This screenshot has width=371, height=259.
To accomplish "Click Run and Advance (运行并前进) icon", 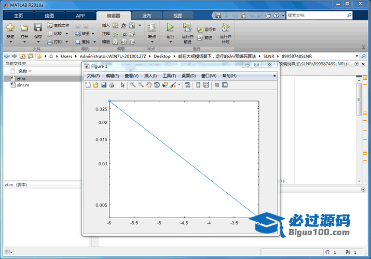I will point(187,27).
